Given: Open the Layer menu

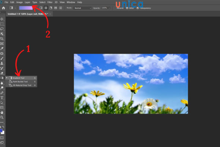Looking at the screenshot, I should [x=27, y=2].
